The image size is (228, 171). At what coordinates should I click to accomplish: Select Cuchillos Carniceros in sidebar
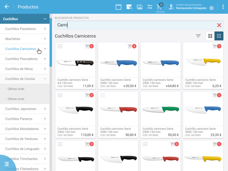click(21, 49)
